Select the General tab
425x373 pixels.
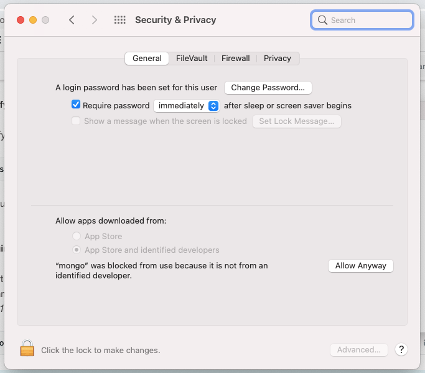tap(147, 58)
